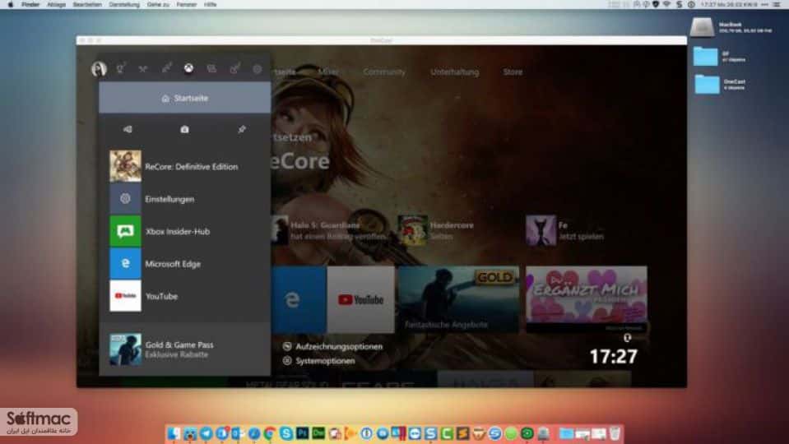Click the audio speaker icon below Startseite

click(x=128, y=129)
